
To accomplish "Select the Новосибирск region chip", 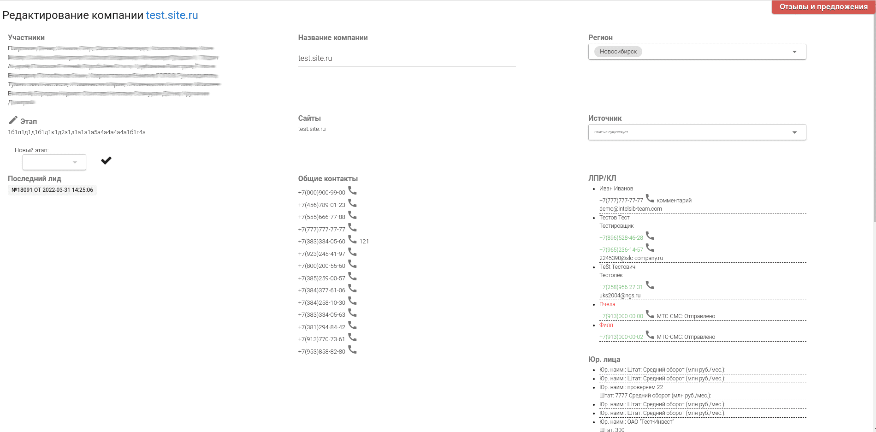I will click(618, 52).
